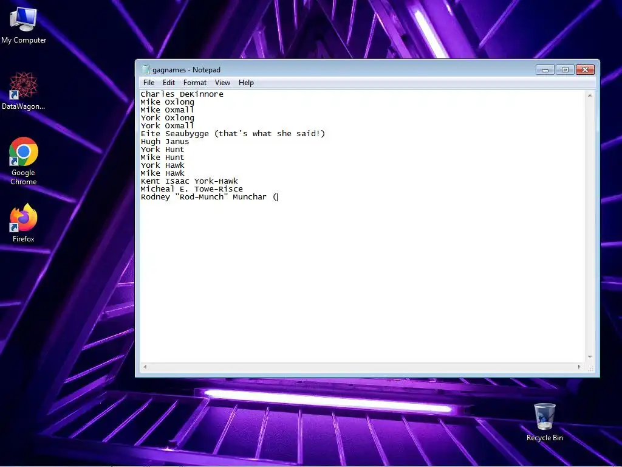The image size is (622, 467).
Task: Click the "Mike Hunt" line
Action: (162, 157)
